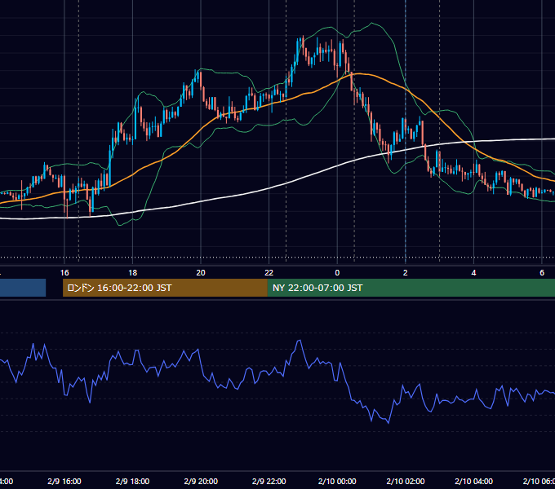This screenshot has width=555, height=489.
Task: Click the 2/9 16:00 date label
Action: pos(64,481)
